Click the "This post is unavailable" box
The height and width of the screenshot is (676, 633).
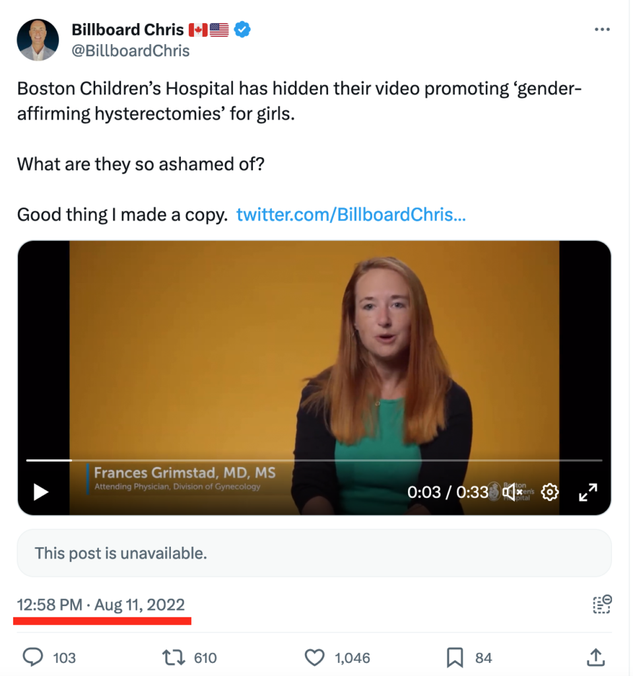pyautogui.click(x=314, y=553)
